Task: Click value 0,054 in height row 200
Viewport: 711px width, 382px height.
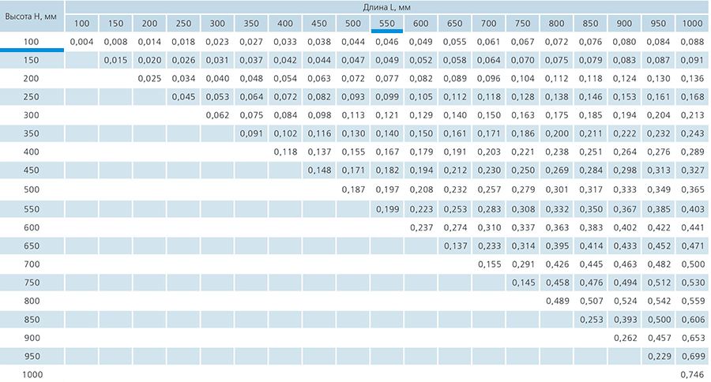Action: [285, 78]
